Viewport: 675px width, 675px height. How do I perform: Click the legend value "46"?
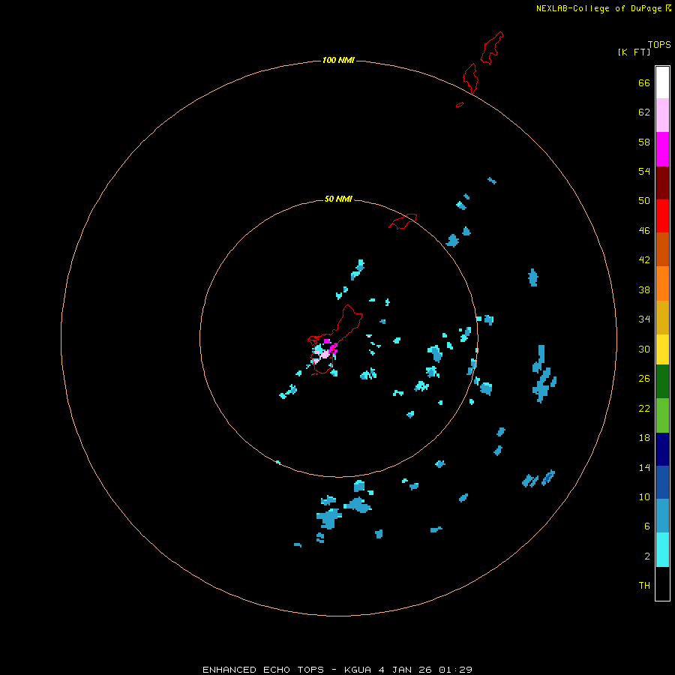[x=644, y=231]
